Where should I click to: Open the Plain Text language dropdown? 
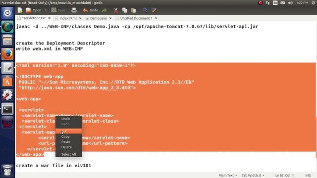(x=228, y=176)
